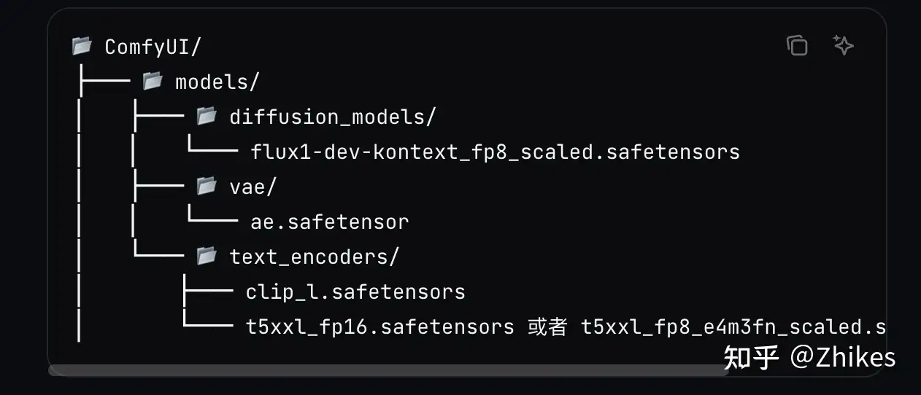Select the models/ folder name
Screen dimensions: 921x395
217,82
